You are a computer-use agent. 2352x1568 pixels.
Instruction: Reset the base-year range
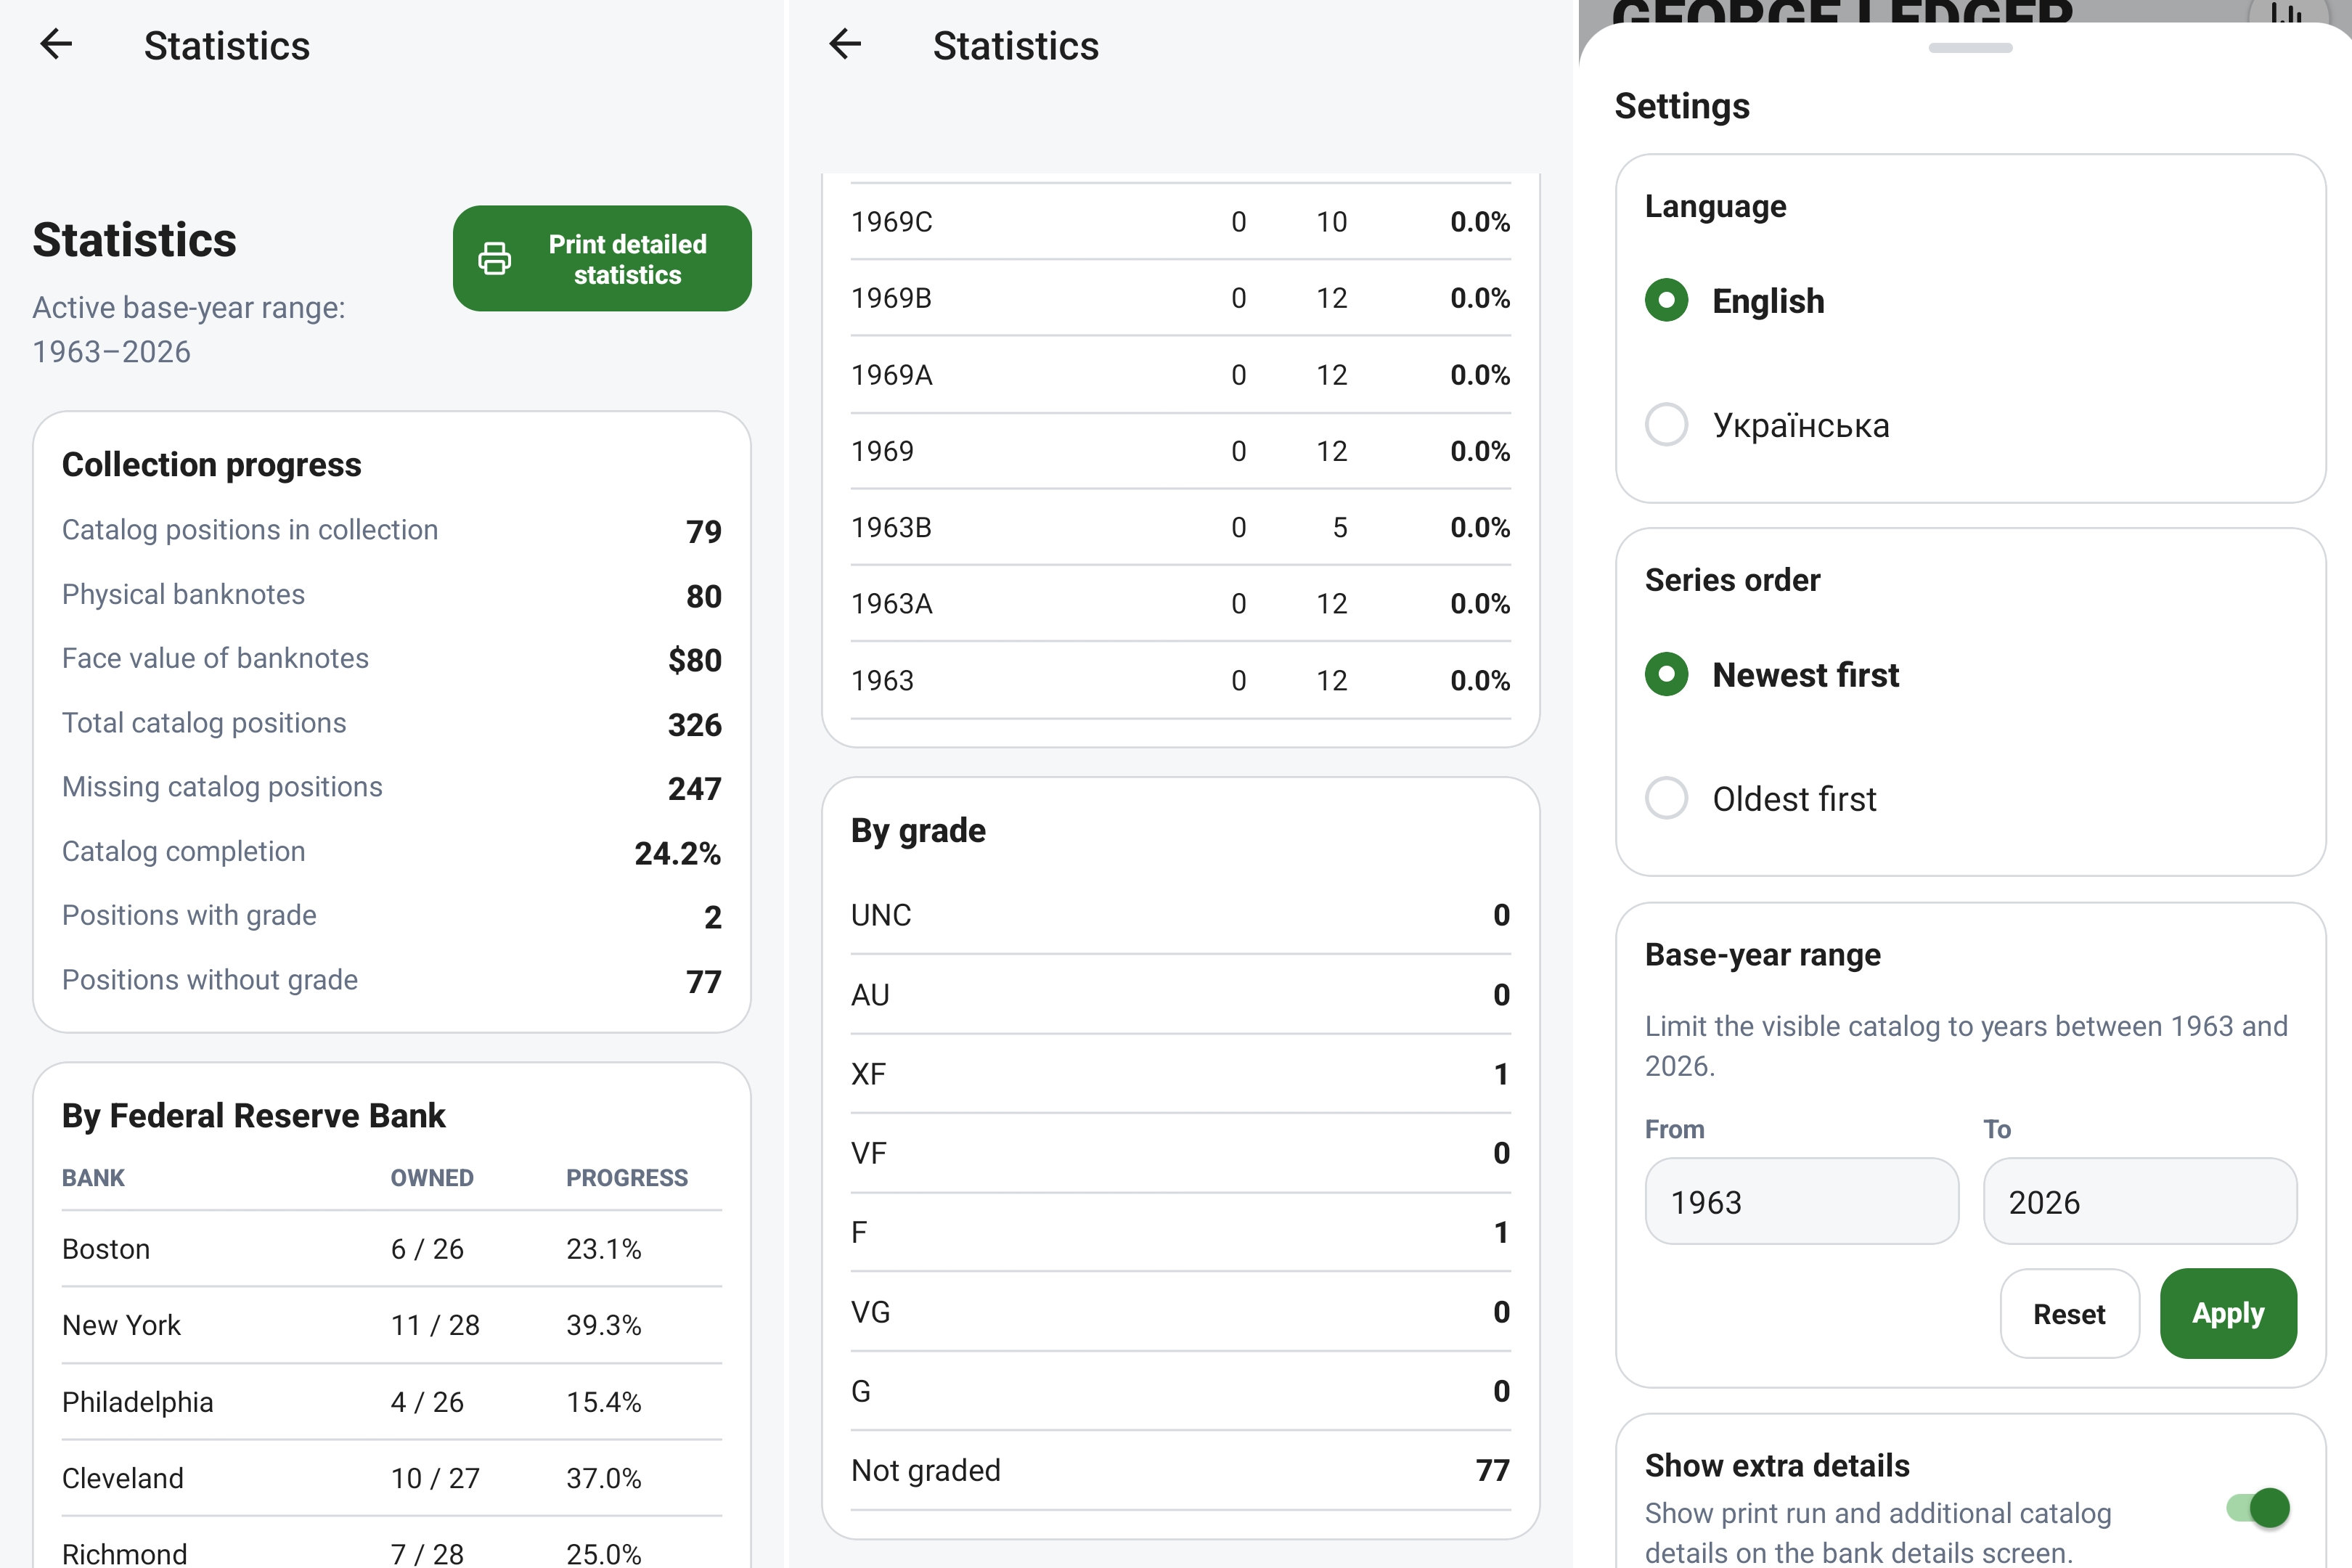pos(2069,1313)
